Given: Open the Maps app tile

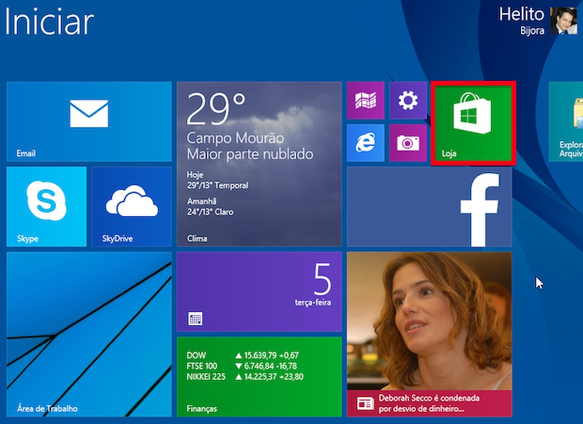Looking at the screenshot, I should point(366,100).
